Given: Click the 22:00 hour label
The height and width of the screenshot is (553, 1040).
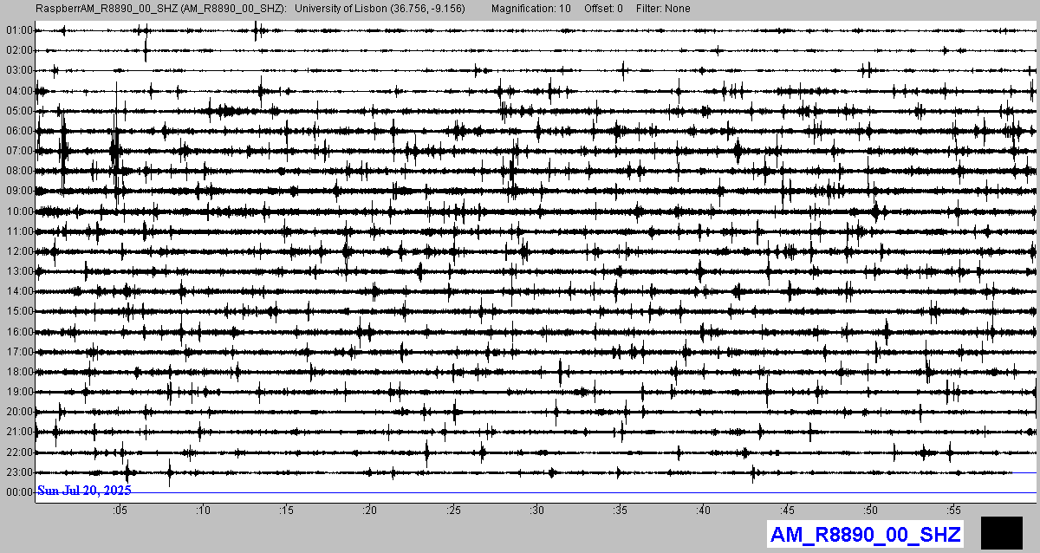Looking at the screenshot, I should tap(19, 452).
